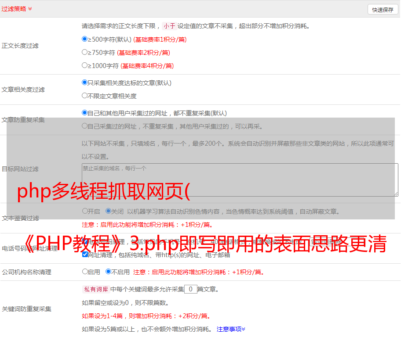Toggle the 网址清理 checkbox

85,254
